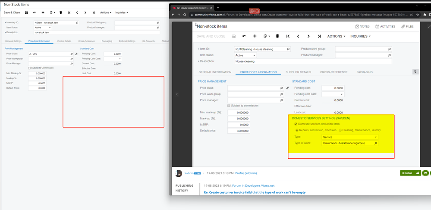
Task: Select SUPPLIER DETAILS tab in forum screenshot
Action: click(x=298, y=72)
